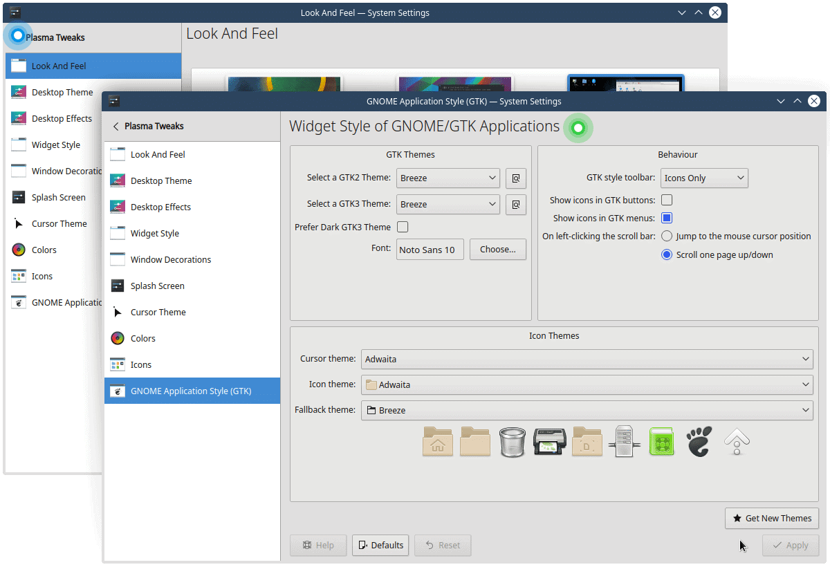
Task: Click the Widget Style of GNOME/GTK Applications heading
Action: coord(424,127)
